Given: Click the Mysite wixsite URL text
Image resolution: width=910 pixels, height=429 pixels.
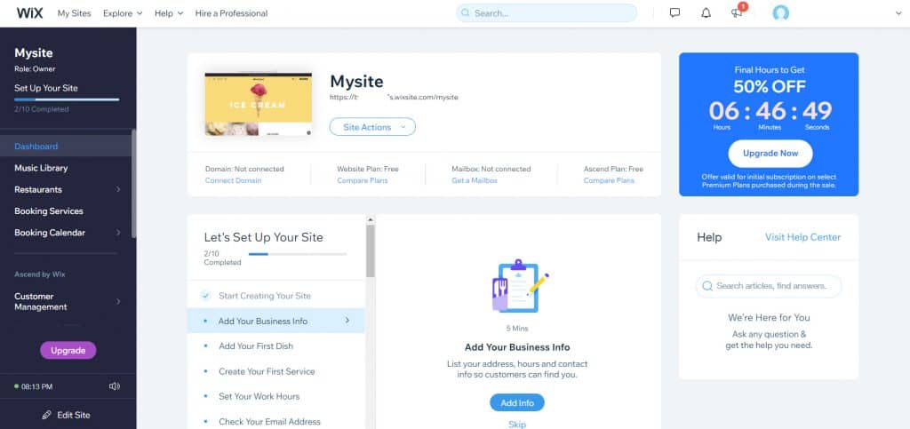Looking at the screenshot, I should tap(394, 98).
